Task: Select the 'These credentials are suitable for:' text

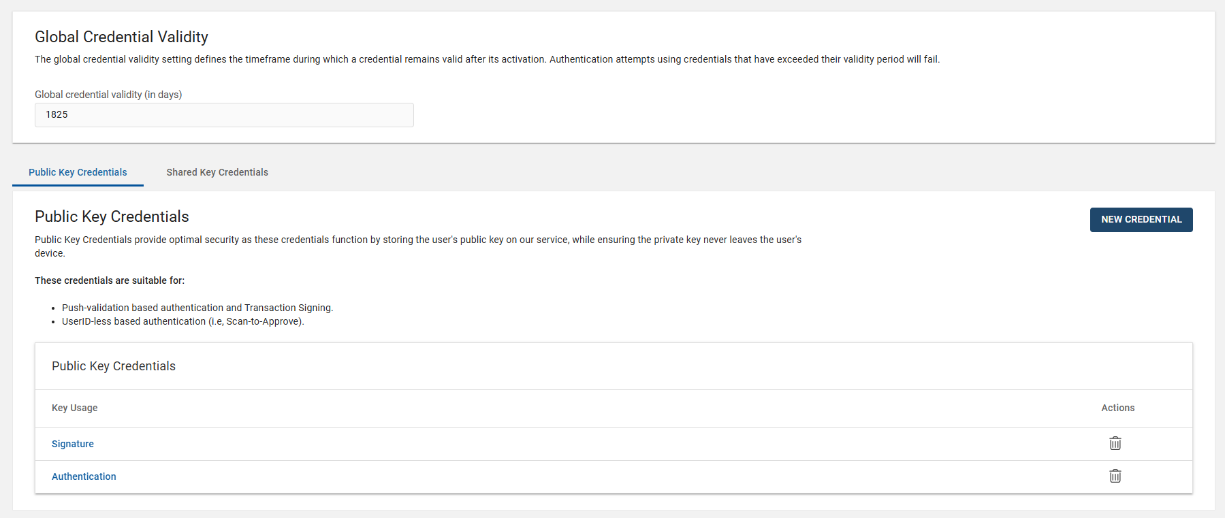Action: (110, 280)
